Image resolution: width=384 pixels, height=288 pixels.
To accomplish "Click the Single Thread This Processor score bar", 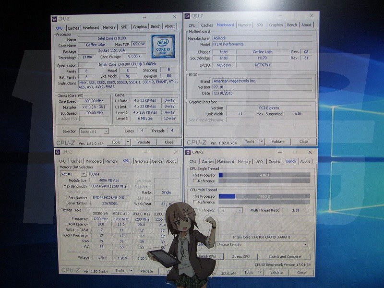I will click(x=264, y=175).
